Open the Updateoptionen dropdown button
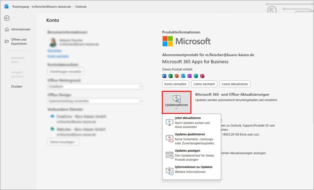This screenshot has width=314, height=190. [177, 102]
